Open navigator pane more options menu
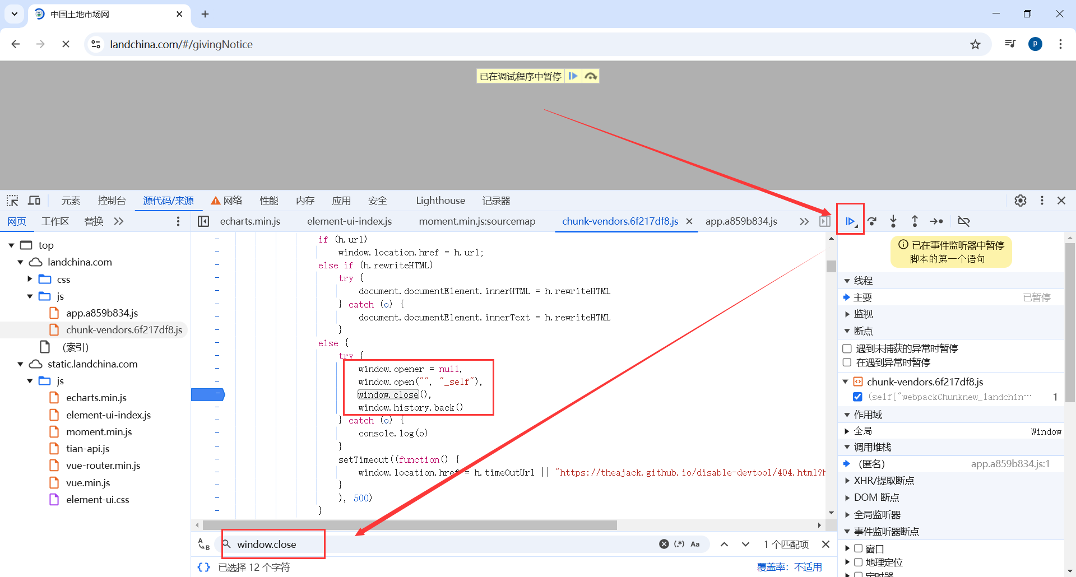The height and width of the screenshot is (577, 1076). click(x=178, y=221)
